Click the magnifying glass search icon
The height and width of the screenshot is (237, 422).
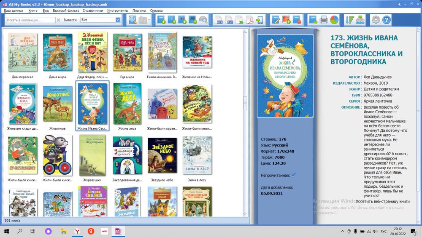133,20
